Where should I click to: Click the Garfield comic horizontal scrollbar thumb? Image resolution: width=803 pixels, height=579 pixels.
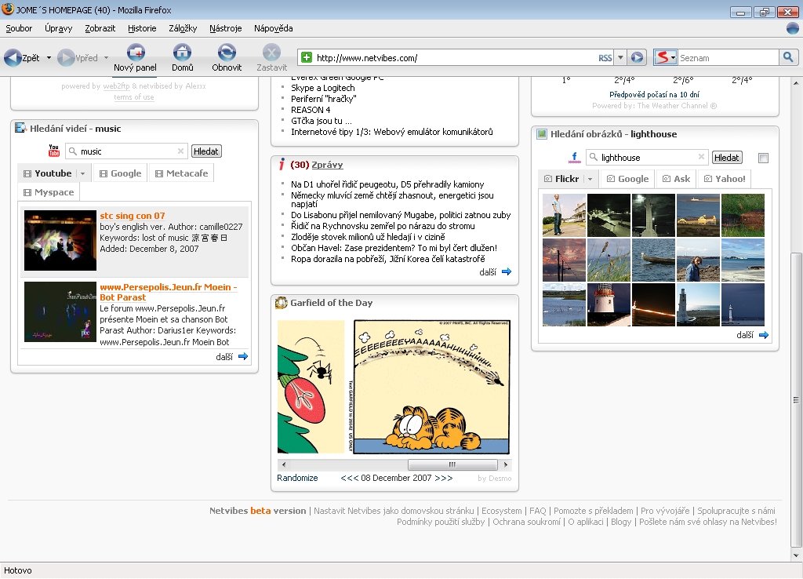(x=452, y=464)
